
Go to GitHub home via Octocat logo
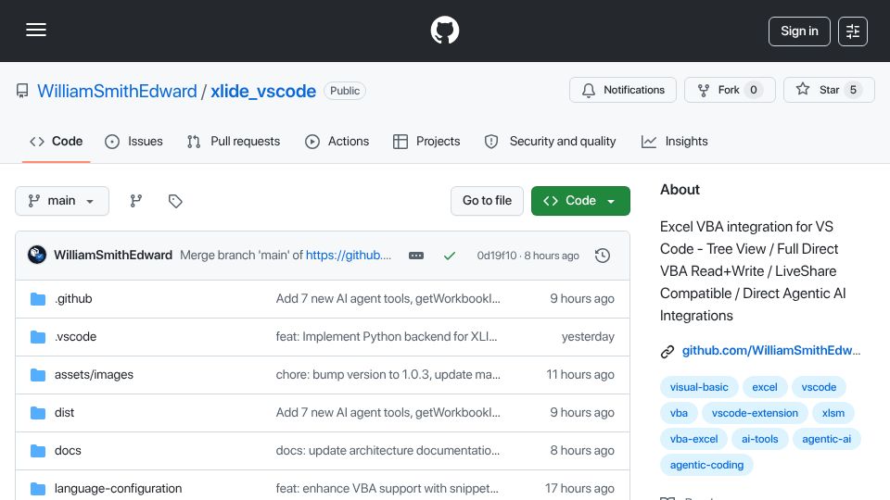coord(444,30)
